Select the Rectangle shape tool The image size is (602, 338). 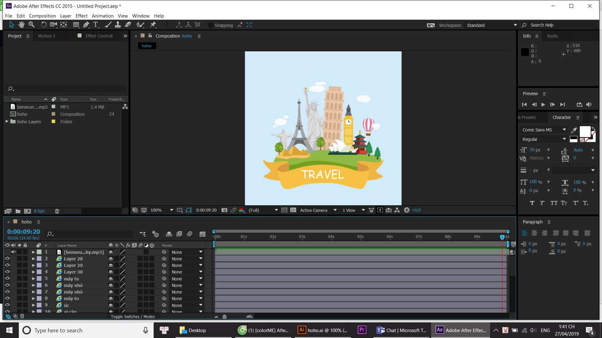[x=76, y=25]
